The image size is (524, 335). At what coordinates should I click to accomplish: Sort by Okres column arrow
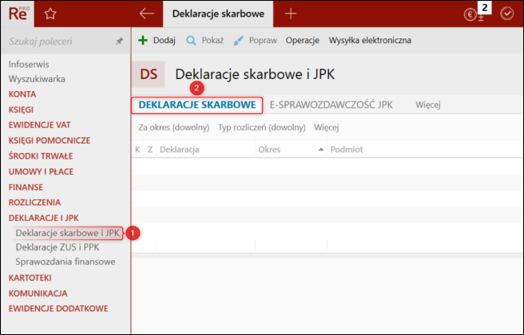pos(321,149)
